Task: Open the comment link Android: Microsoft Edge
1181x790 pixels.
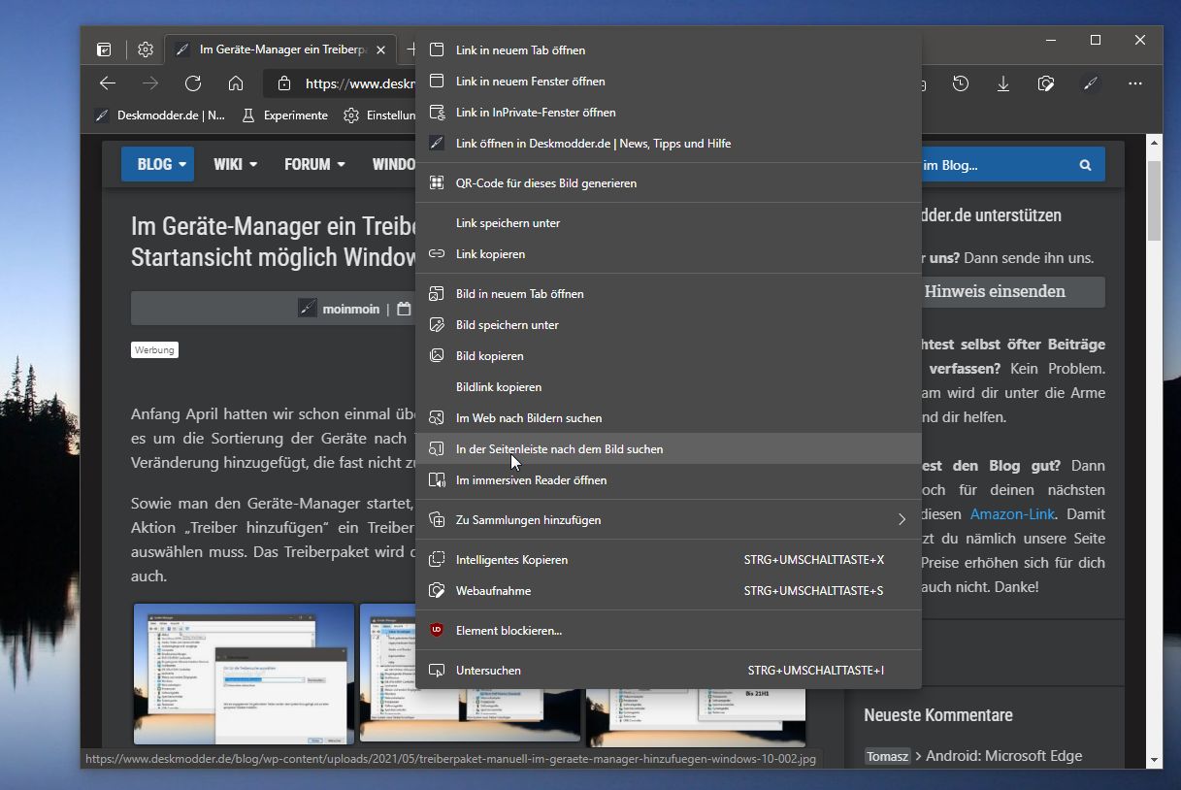Action: 1003,756
